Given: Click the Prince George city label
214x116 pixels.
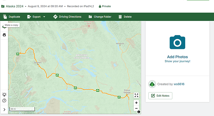Looking at the screenshot, I should 127,91.
